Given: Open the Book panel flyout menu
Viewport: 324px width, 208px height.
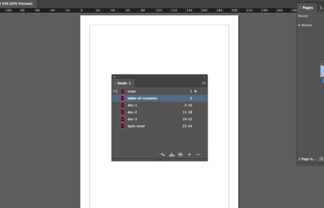Looking at the screenshot, I should tap(204, 83).
